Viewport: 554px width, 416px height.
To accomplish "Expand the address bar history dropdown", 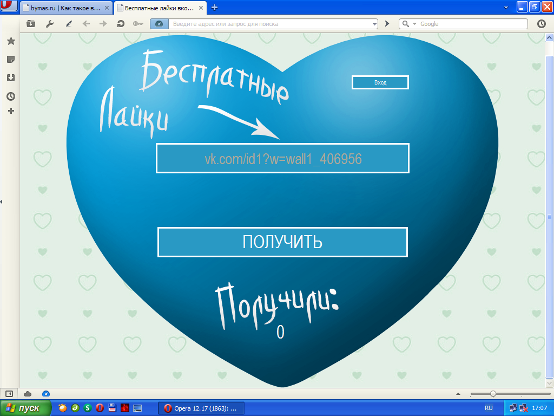I will click(374, 24).
